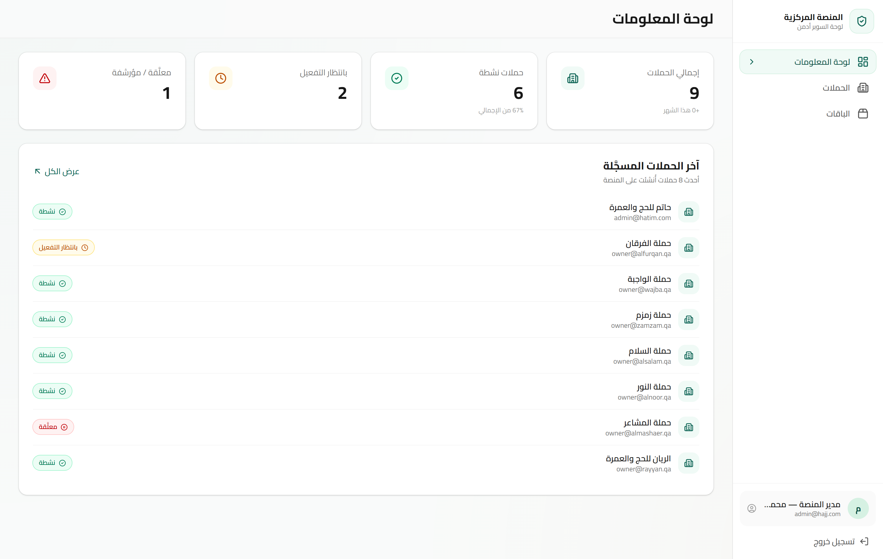Viewport: 883px width, 559px height.
Task: Open الباقات in the sidebar
Action: [808, 114]
